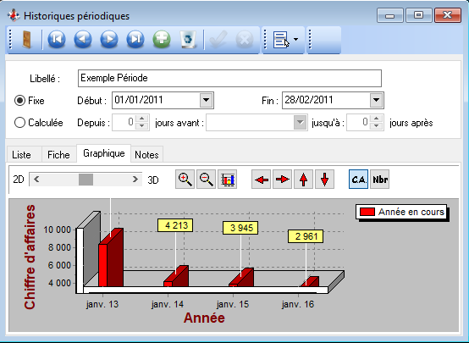Click the exit door icon in toolbar
Viewport: 469px width, 343px height.
pyautogui.click(x=27, y=39)
